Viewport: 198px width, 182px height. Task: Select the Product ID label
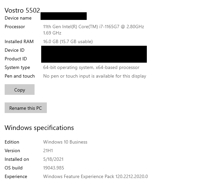pyautogui.click(x=16, y=59)
